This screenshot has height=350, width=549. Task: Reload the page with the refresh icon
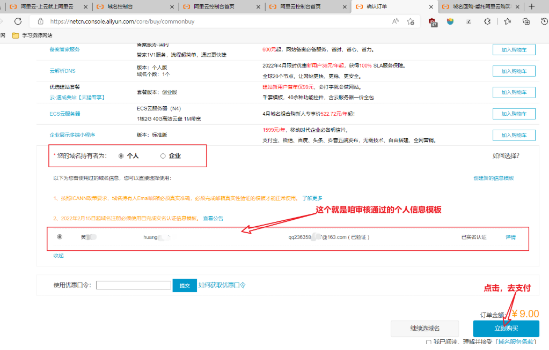point(18,21)
